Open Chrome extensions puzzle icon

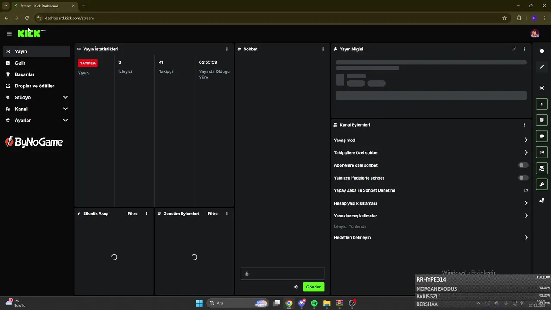[519, 18]
